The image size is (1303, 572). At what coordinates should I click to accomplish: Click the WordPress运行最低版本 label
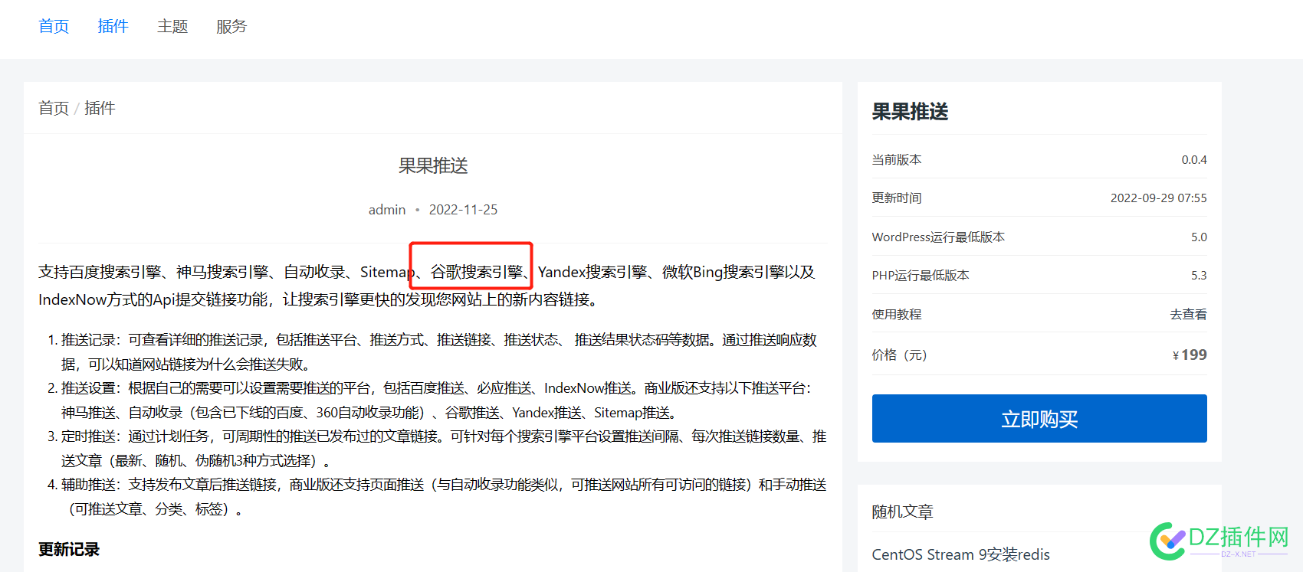[938, 237]
